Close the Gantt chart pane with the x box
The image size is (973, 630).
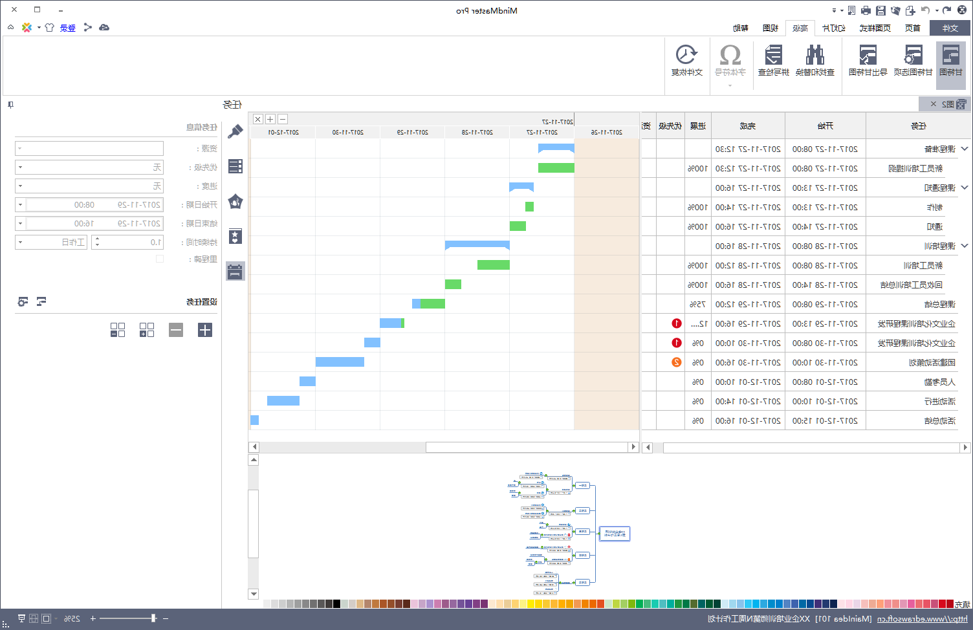(258, 119)
